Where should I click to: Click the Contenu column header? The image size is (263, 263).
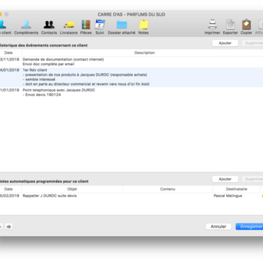pyautogui.click(x=168, y=189)
